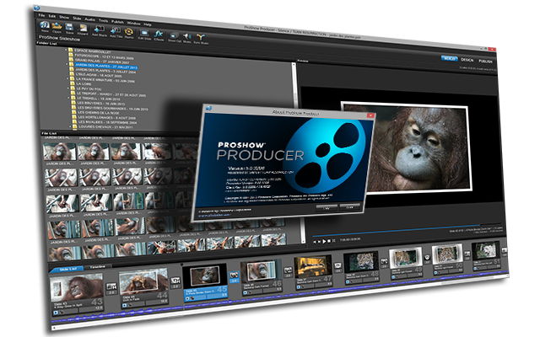The width and height of the screenshot is (540, 337).
Task: Launch the Wizard tool
Action: coord(83,29)
